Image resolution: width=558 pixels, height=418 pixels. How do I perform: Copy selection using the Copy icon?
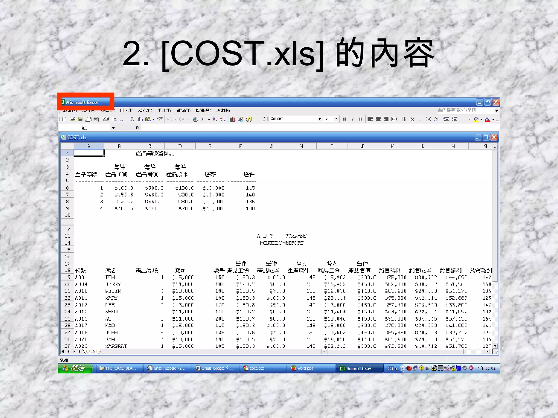point(140,119)
